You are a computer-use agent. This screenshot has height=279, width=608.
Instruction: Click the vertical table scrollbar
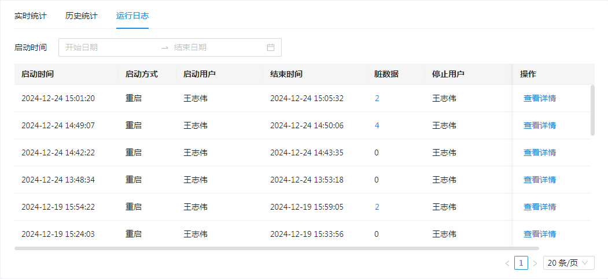[x=592, y=110]
